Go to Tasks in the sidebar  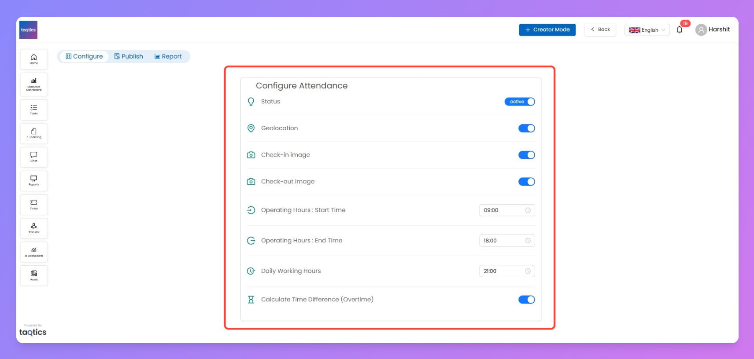pyautogui.click(x=34, y=110)
